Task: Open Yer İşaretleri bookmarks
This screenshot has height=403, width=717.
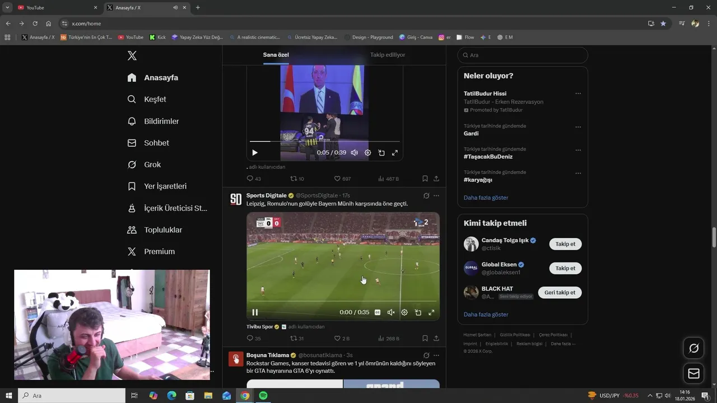Action: 157,186
